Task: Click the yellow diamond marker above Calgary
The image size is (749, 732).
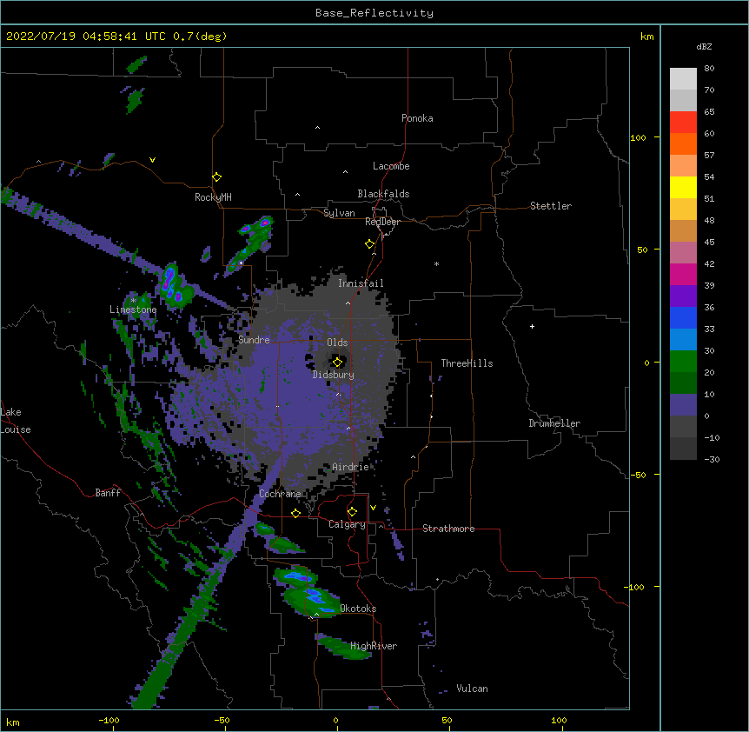Action: pyautogui.click(x=352, y=512)
